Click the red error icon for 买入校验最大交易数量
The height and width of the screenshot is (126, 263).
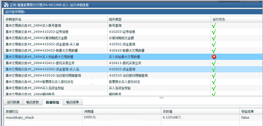214,57
